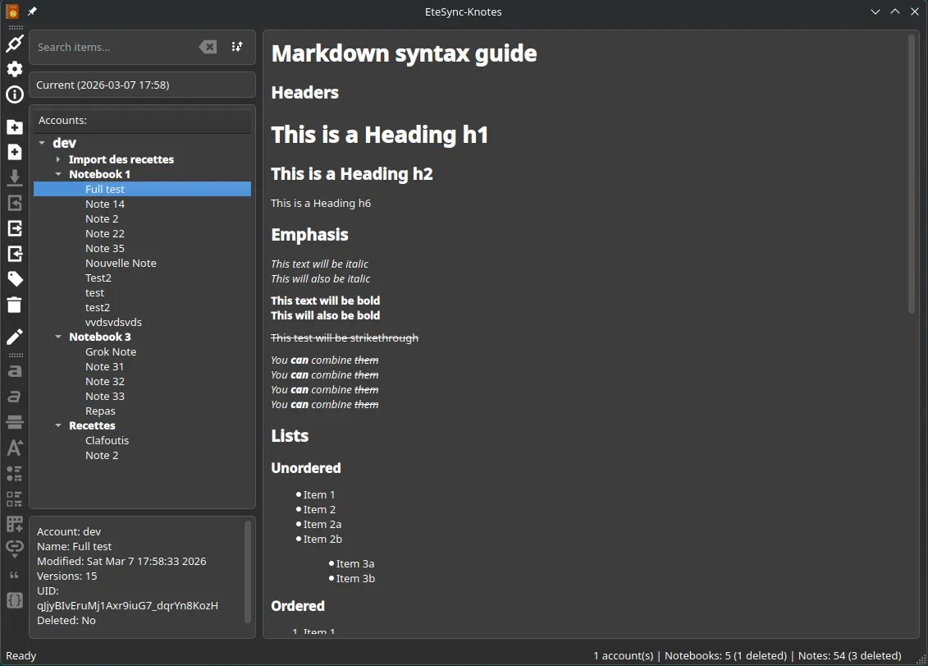Click the strikethrough formatting icon
928x666 pixels.
[x=15, y=422]
